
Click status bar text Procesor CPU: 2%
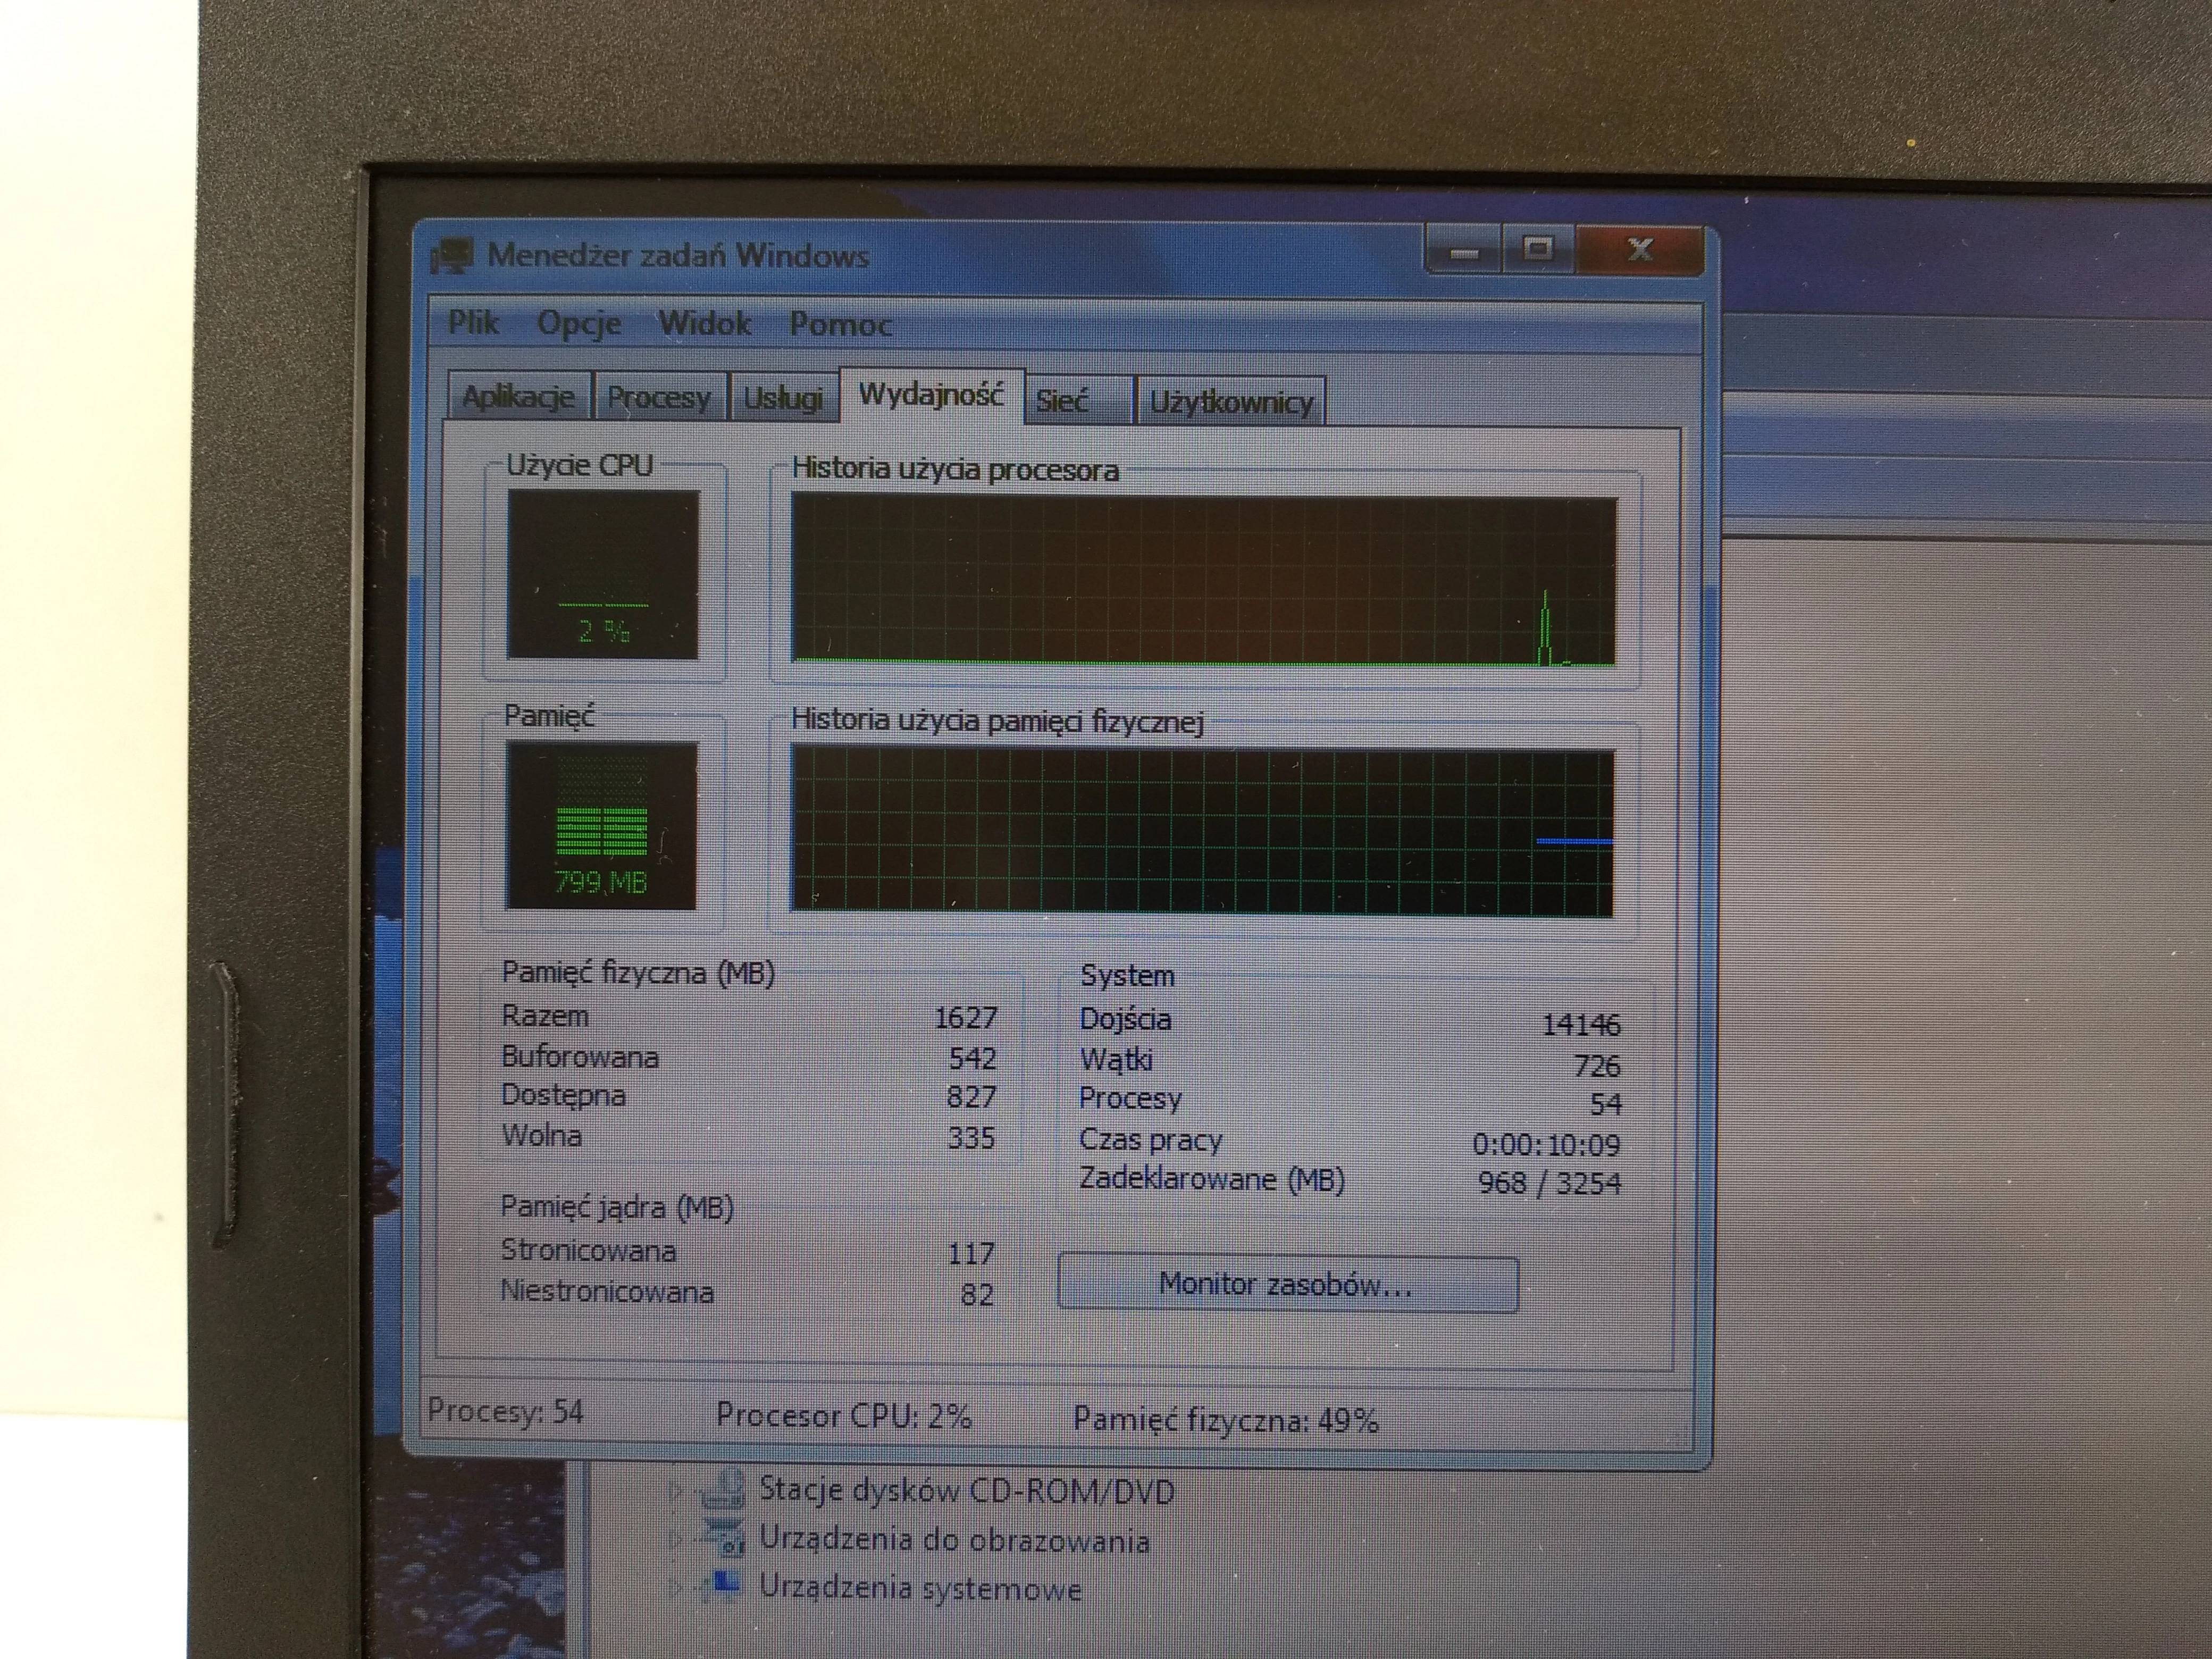click(x=844, y=1416)
